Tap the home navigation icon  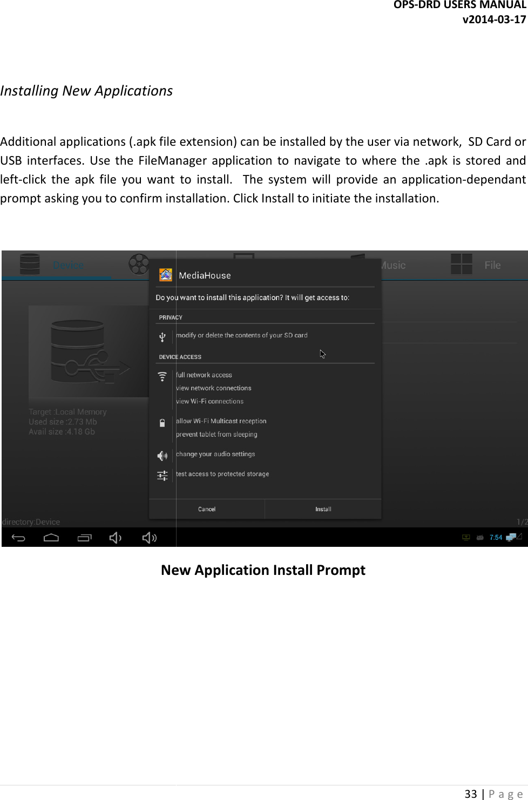(x=52, y=537)
